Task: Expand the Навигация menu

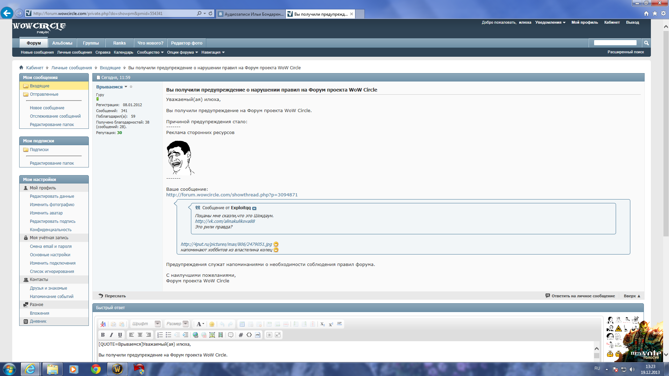Action: (x=213, y=52)
